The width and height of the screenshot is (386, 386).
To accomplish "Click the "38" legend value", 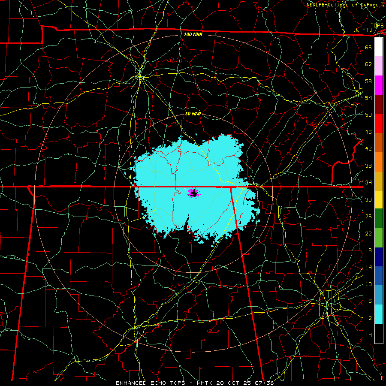I will (368, 166).
